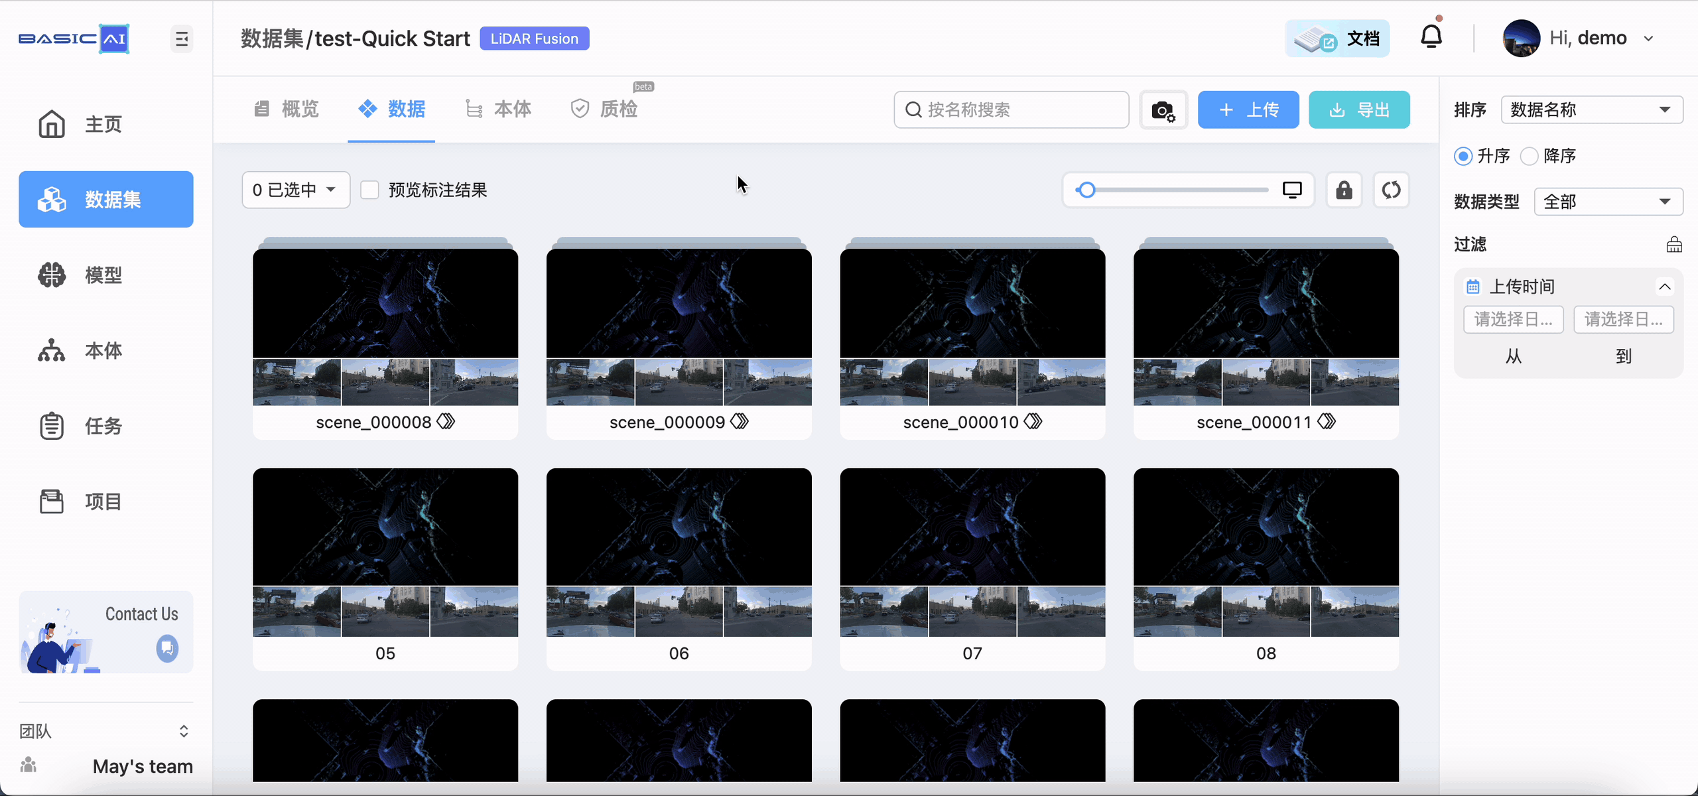This screenshot has width=1698, height=796.
Task: Switch to the 质检 quality check tab
Action: pos(604,109)
